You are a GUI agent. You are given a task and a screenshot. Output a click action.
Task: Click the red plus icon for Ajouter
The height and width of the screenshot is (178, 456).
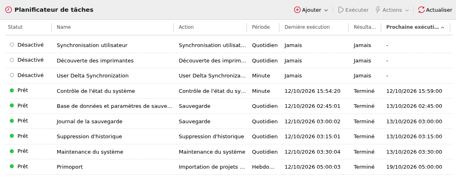(x=297, y=10)
